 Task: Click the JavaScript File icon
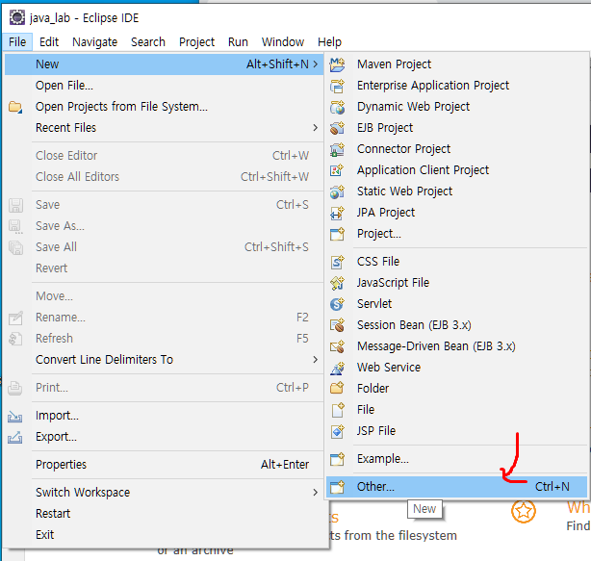pyautogui.click(x=337, y=283)
